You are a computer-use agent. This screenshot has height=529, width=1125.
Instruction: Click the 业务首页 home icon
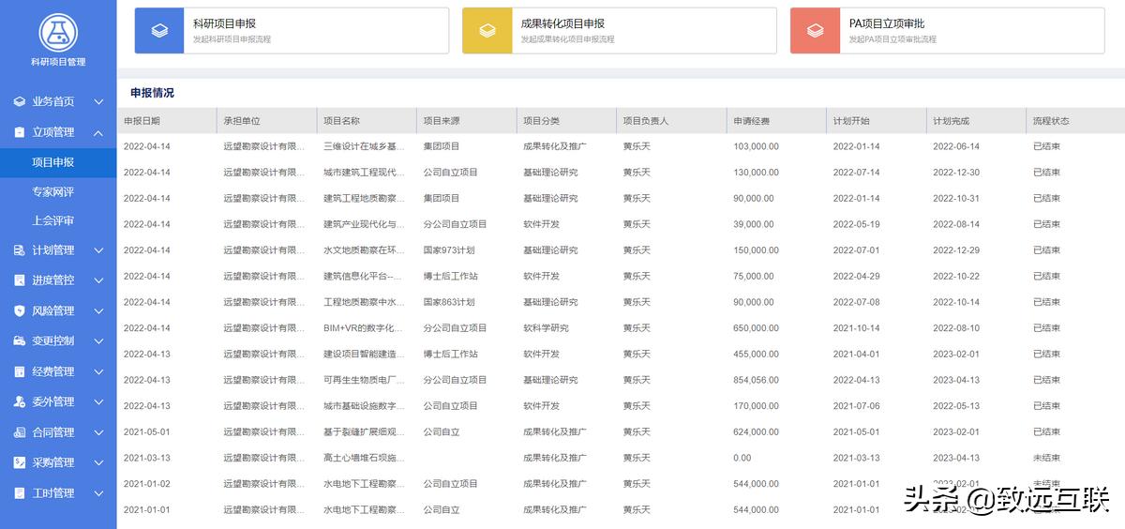(x=21, y=101)
